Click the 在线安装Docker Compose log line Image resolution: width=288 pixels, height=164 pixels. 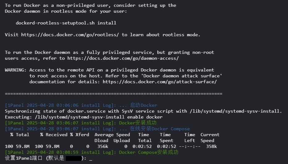pos(97,129)
